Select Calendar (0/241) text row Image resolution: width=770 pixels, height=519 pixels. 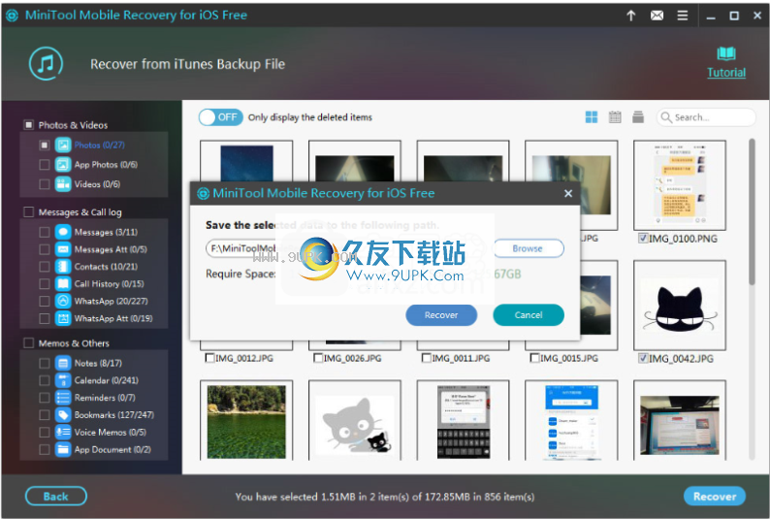pyautogui.click(x=107, y=380)
